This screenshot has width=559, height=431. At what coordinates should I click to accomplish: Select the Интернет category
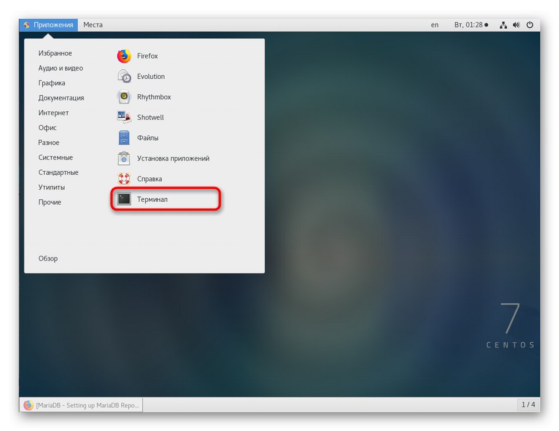click(54, 113)
